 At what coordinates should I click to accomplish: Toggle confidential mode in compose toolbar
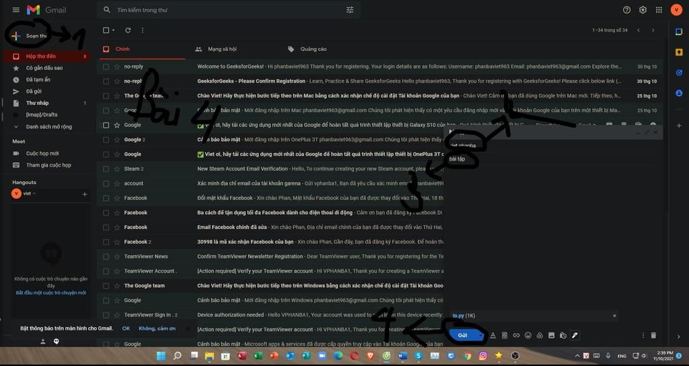(563, 335)
